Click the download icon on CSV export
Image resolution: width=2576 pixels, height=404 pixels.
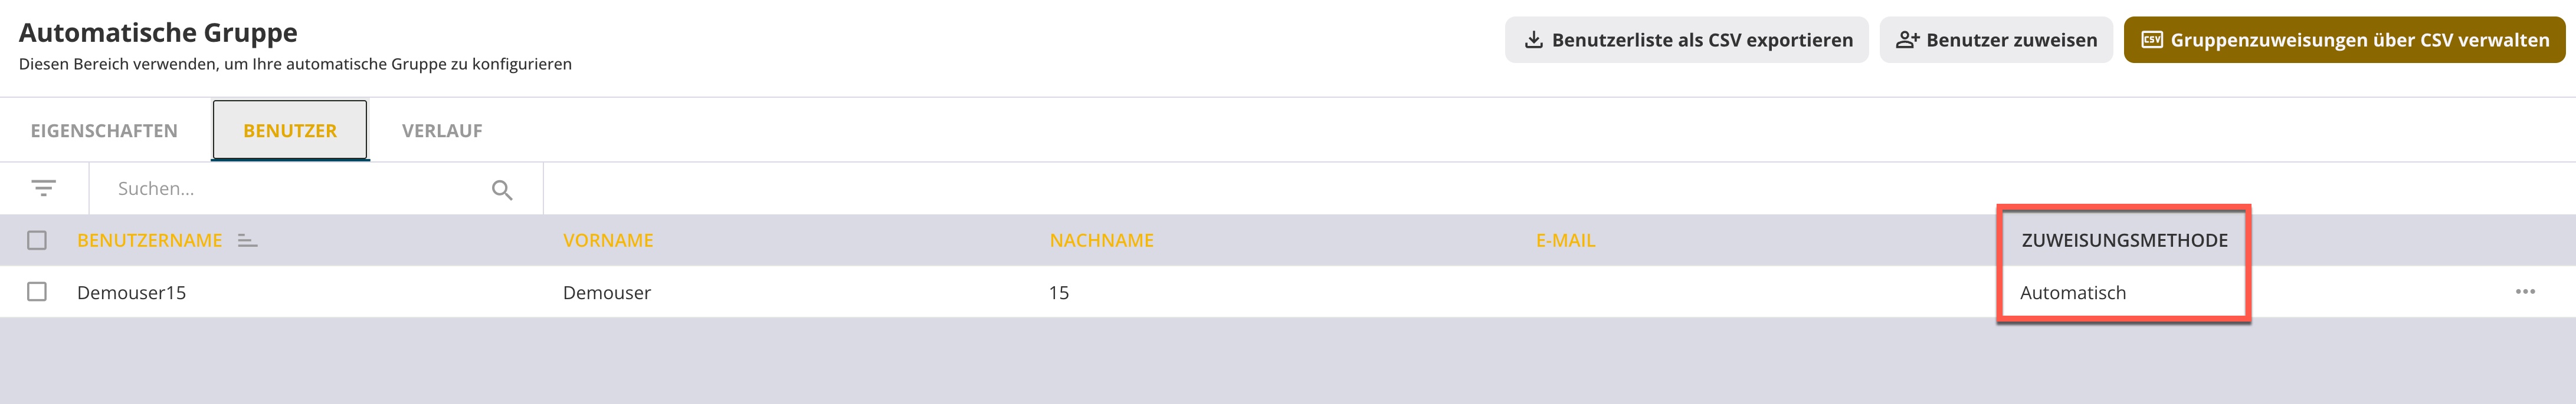click(1532, 40)
